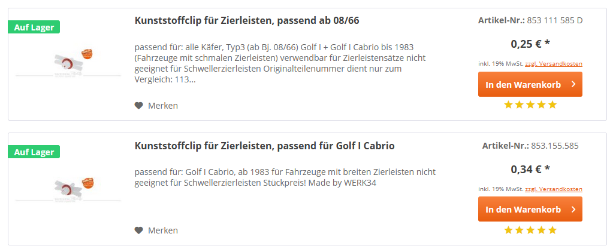
Task: Click the 0,34 € price
Action: tap(530, 169)
